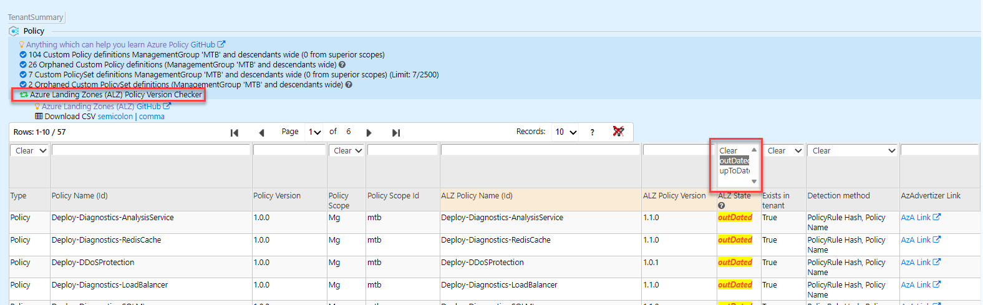Go to the previous page of results
The width and height of the screenshot is (983, 305).
(261, 133)
